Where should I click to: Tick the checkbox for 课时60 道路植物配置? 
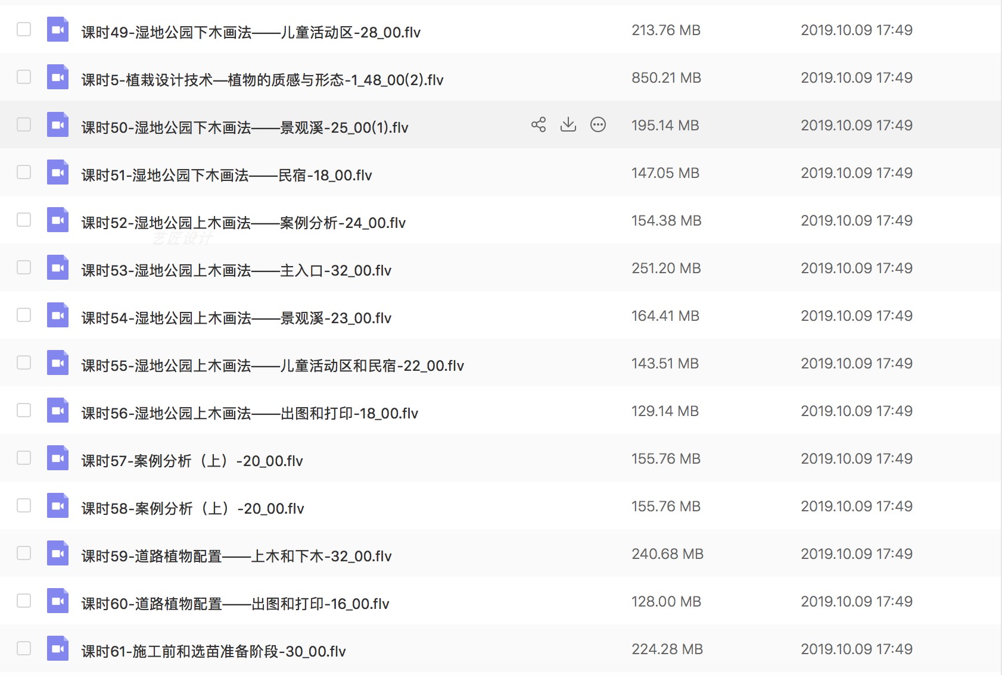[x=24, y=601]
